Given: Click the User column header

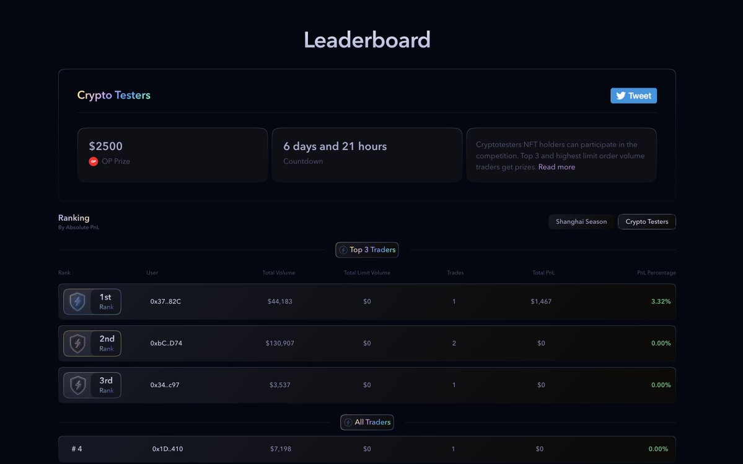Looking at the screenshot, I should [x=152, y=273].
